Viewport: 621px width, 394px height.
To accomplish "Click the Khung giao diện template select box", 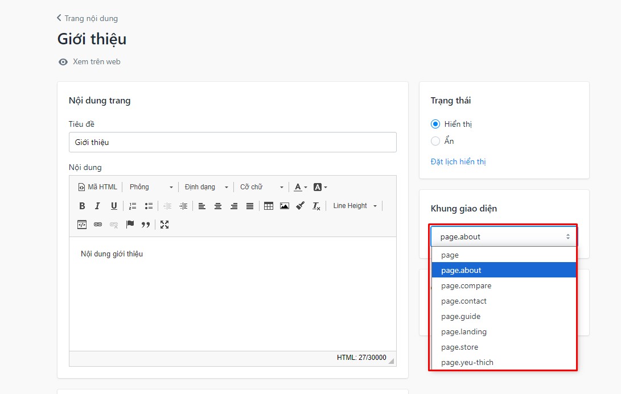I will pyautogui.click(x=503, y=237).
